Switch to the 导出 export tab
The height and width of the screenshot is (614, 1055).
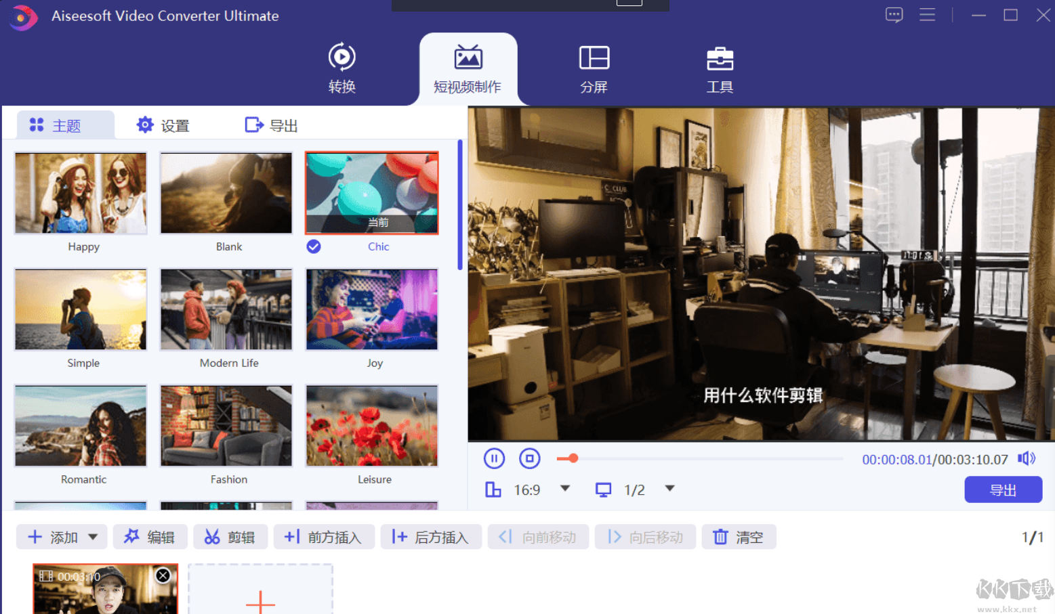click(270, 125)
